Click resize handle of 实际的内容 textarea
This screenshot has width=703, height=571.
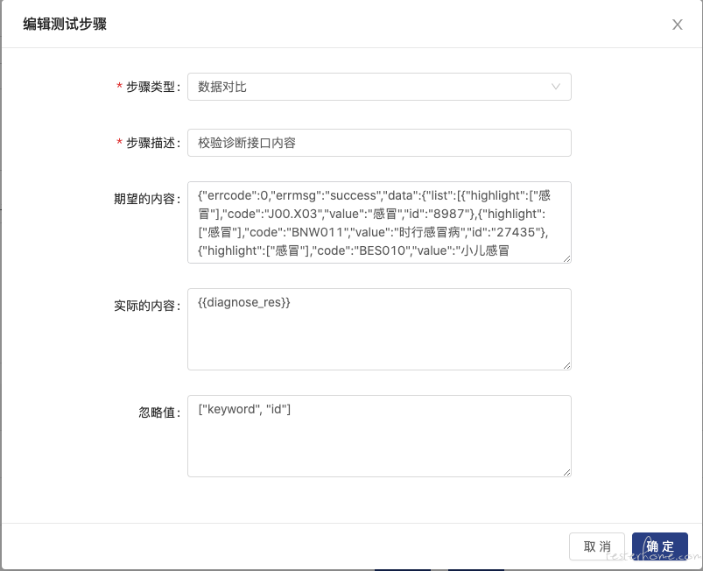tap(566, 365)
